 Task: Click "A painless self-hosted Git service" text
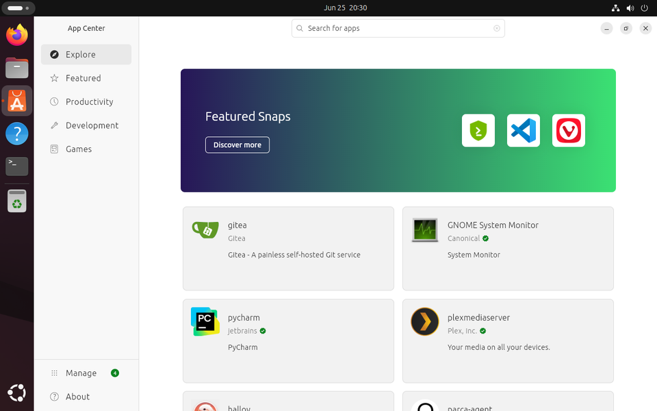tap(306, 255)
